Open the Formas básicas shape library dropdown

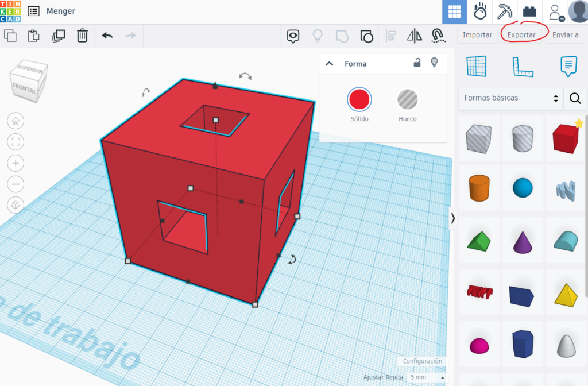(510, 98)
